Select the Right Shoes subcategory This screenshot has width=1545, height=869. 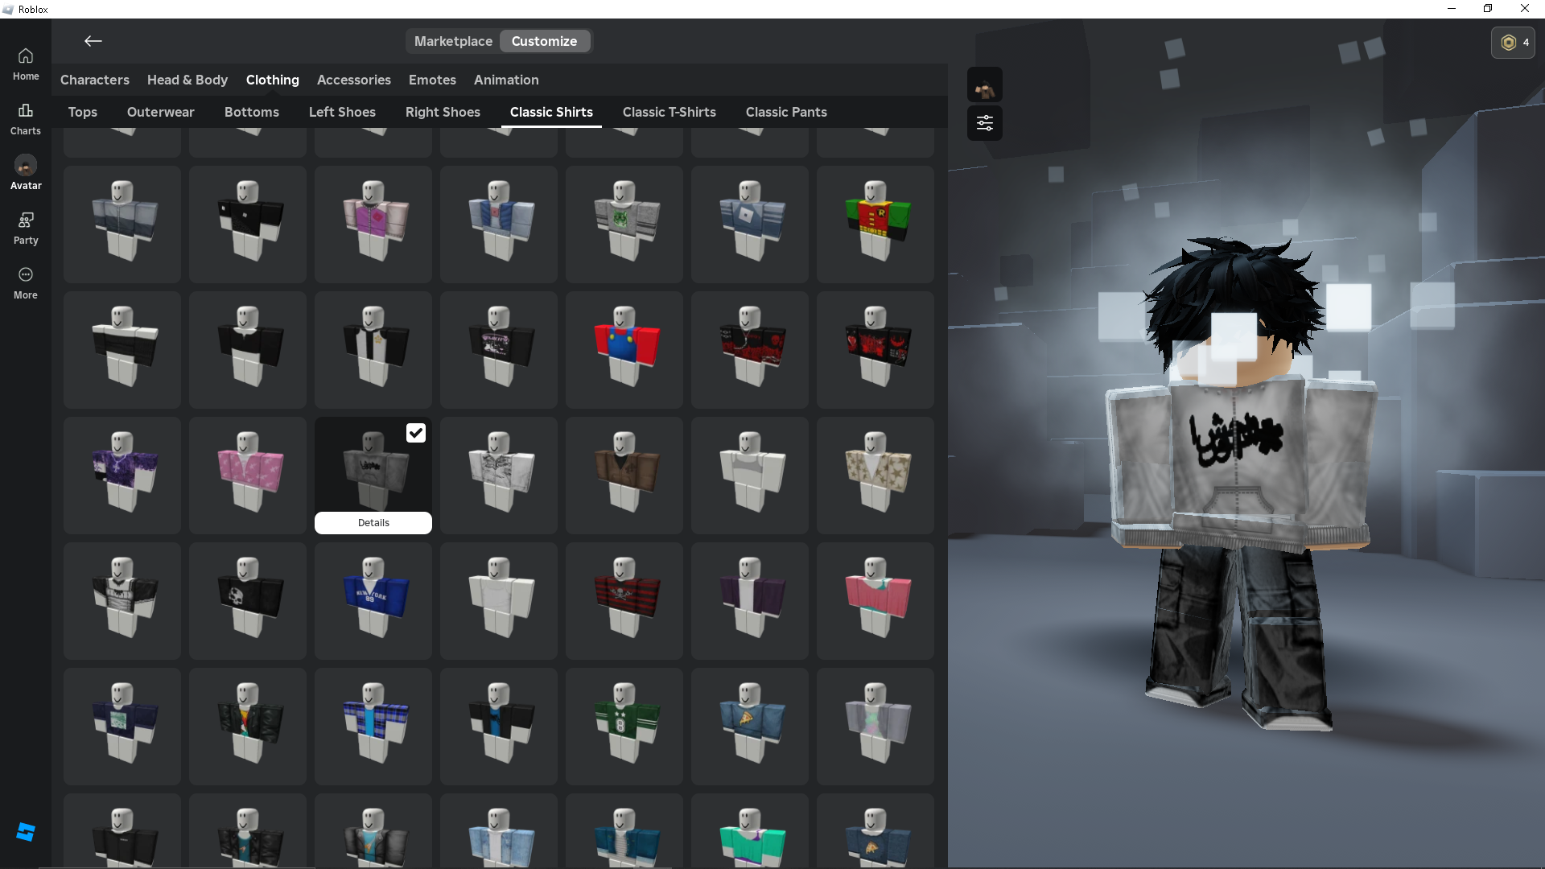coord(443,112)
